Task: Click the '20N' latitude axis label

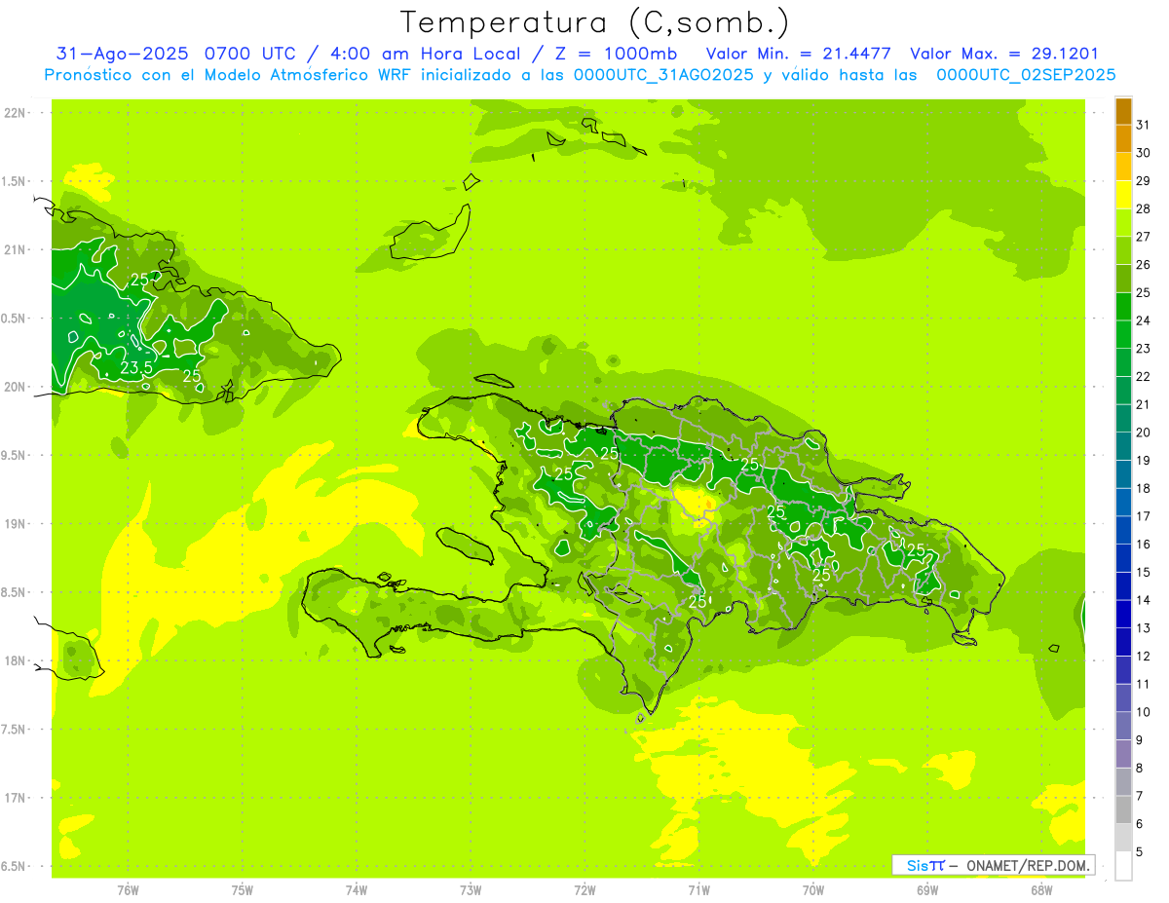Action: (15, 387)
